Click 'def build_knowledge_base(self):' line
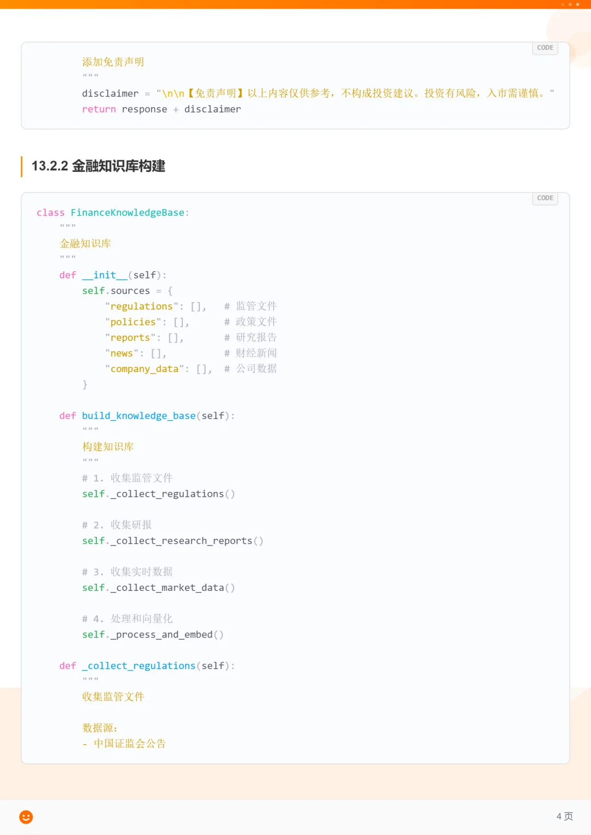The image size is (591, 835). tap(147, 416)
